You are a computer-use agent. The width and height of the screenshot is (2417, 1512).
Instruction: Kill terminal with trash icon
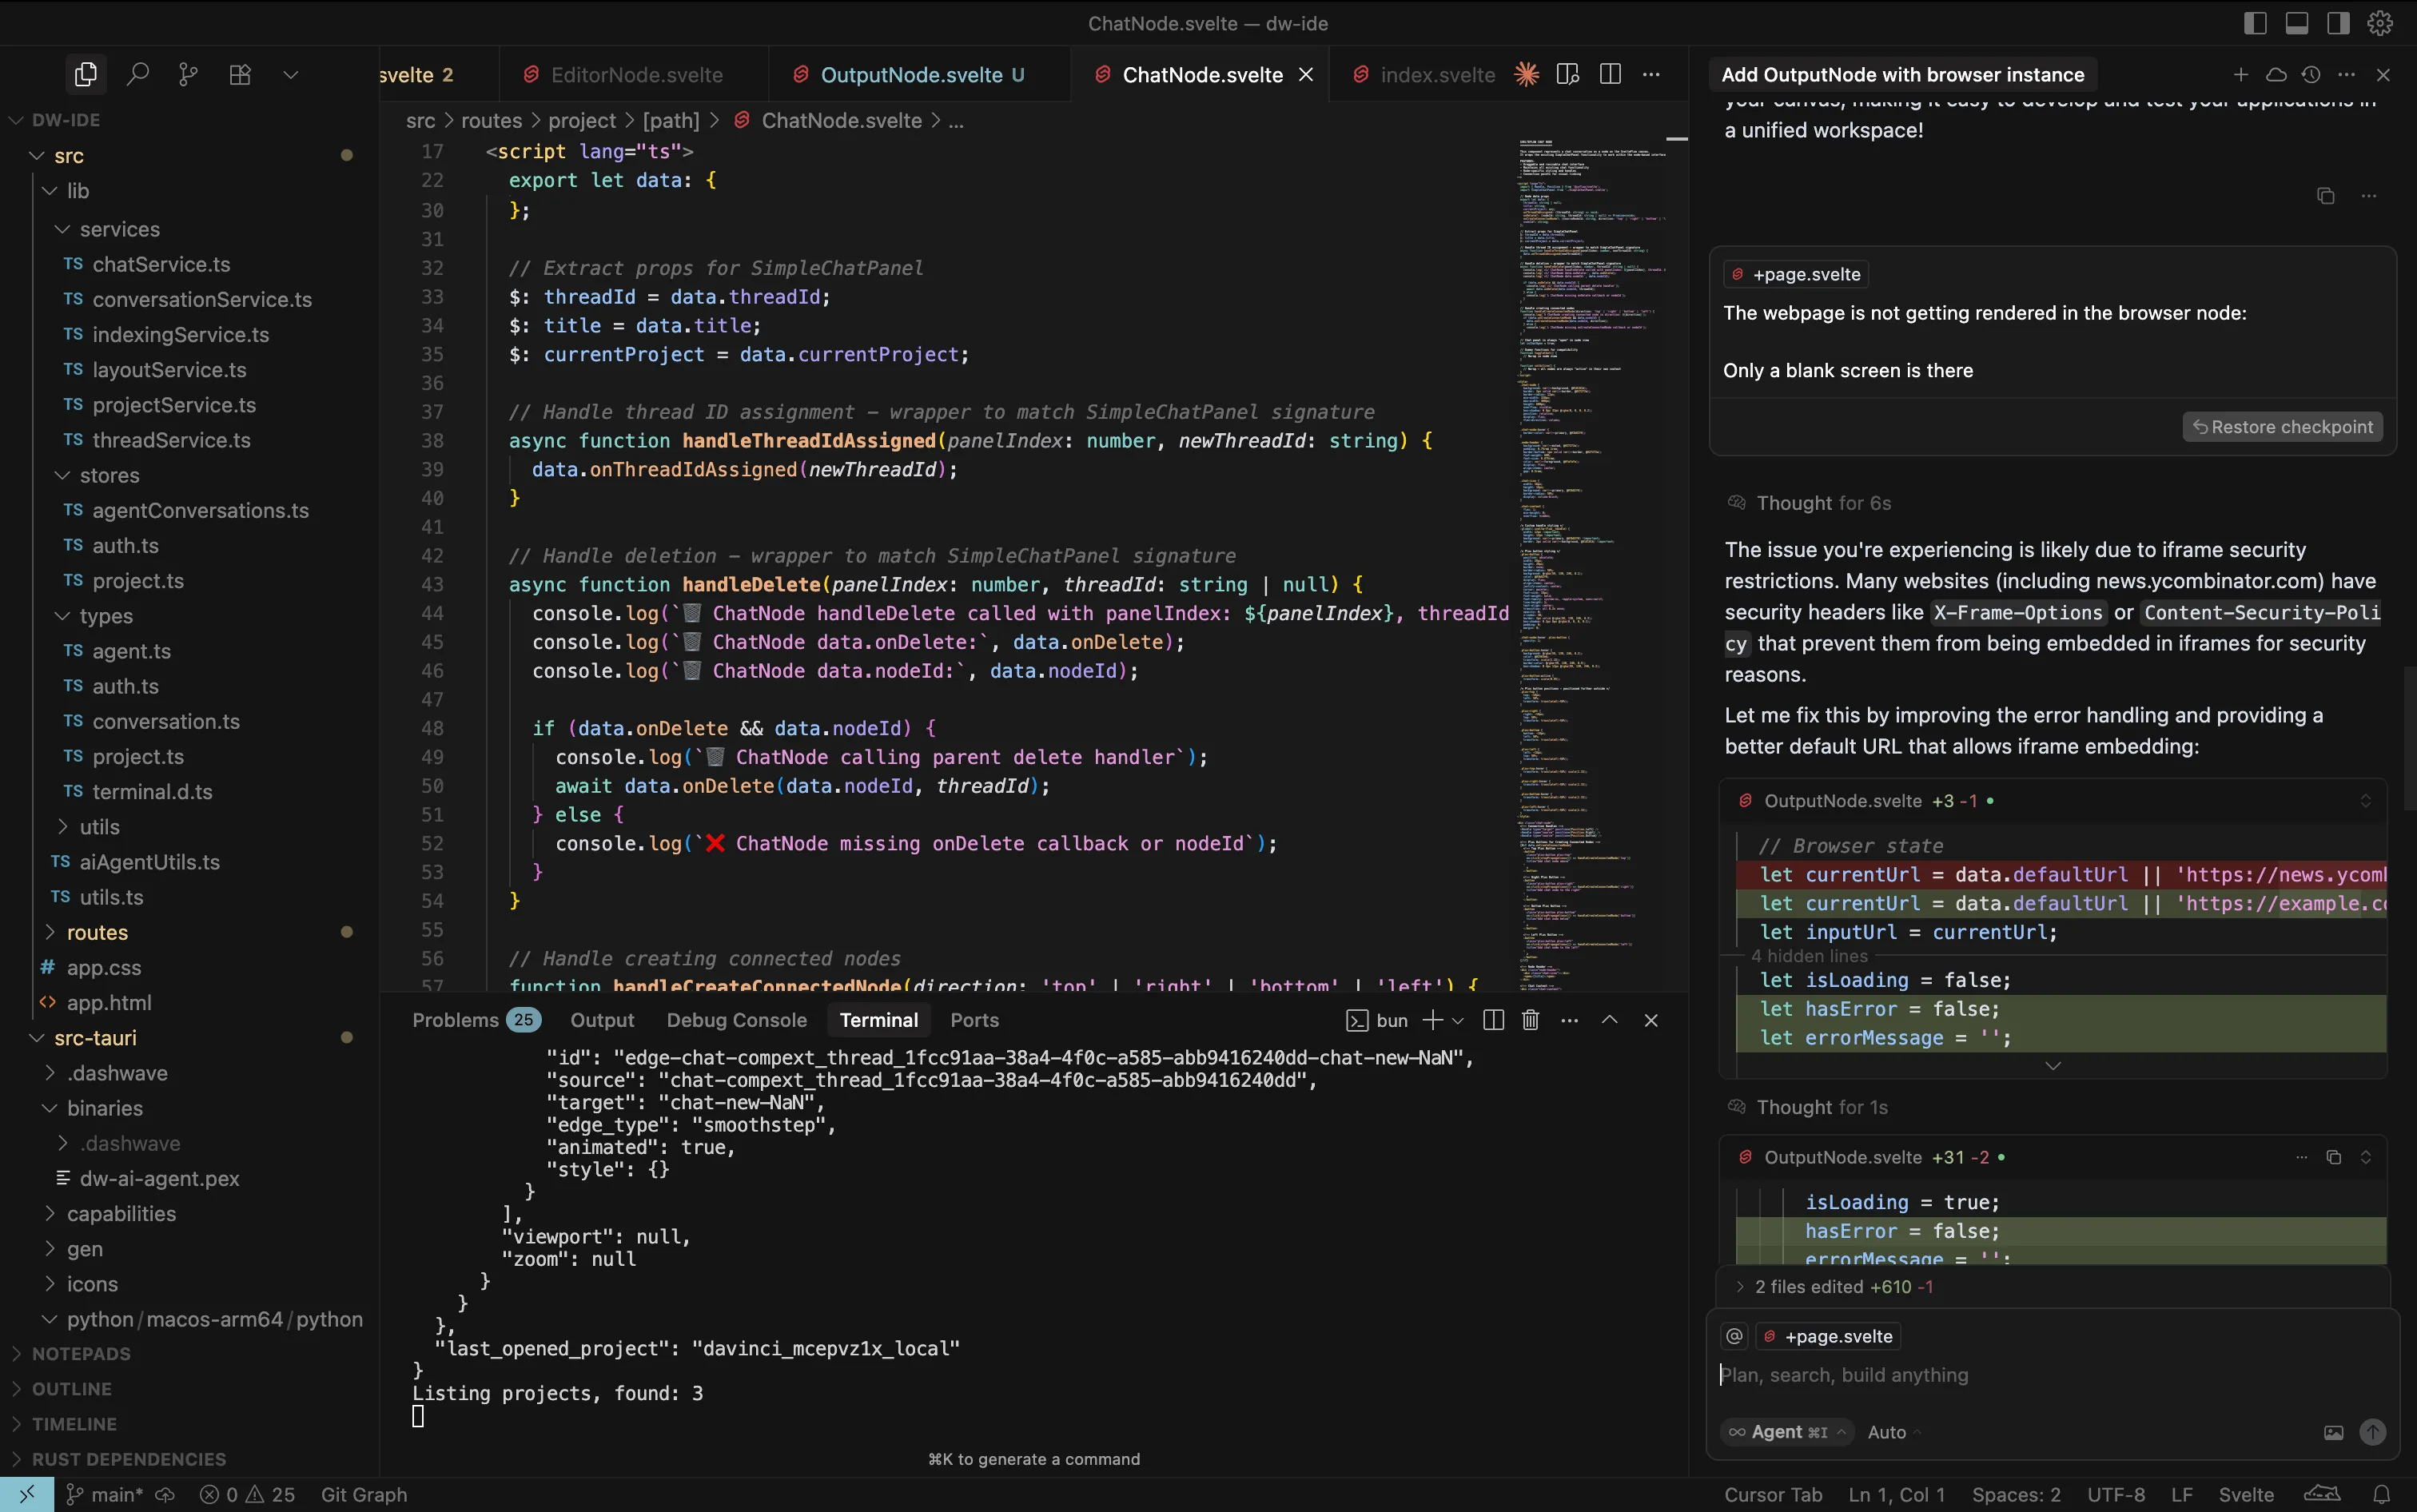(1530, 1020)
